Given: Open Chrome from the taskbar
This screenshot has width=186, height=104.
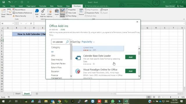Looking at the screenshot, I should click(59, 101).
